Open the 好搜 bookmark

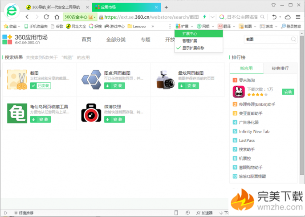pyautogui.click(x=95, y=26)
